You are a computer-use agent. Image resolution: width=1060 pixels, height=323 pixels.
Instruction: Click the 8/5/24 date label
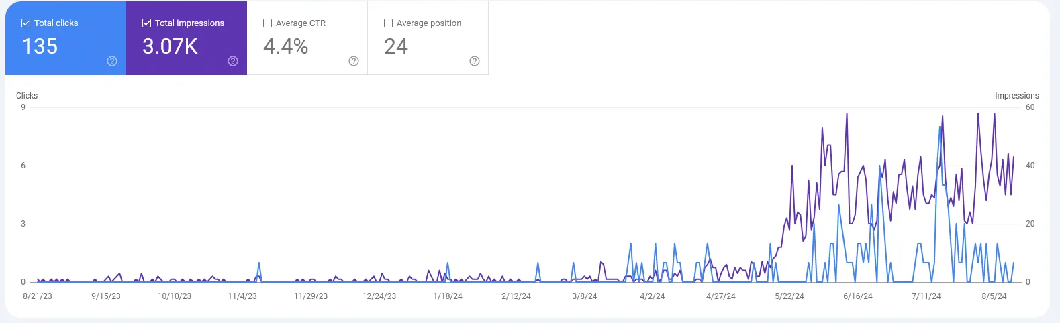click(x=994, y=296)
